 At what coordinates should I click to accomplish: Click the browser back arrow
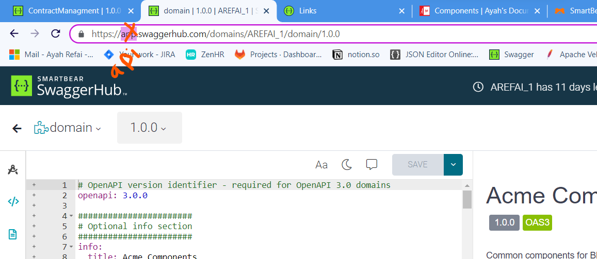pos(14,34)
